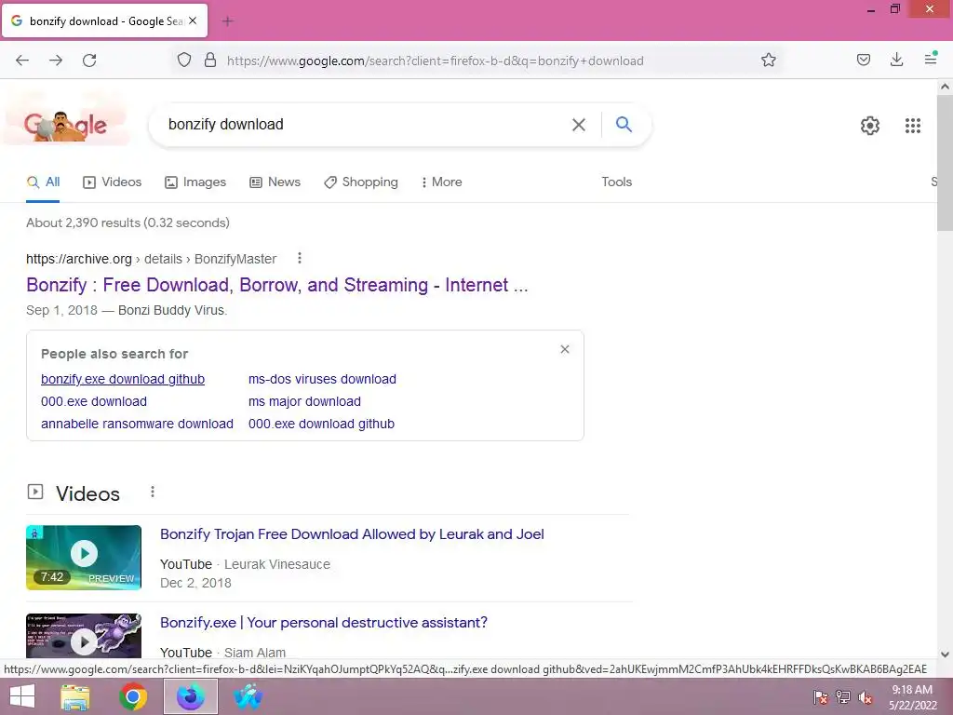
Task: Open the network tray icon
Action: coord(843,697)
